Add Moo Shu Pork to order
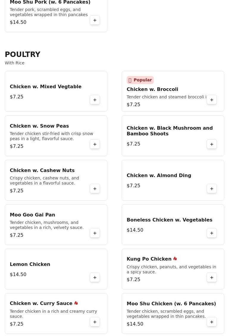 tap(95, 20)
